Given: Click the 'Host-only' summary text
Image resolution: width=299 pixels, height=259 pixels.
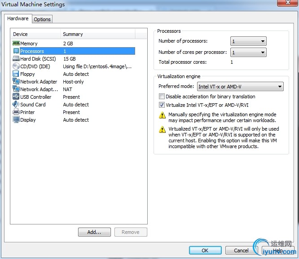Looking at the screenshot, I should pyautogui.click(x=73, y=82).
